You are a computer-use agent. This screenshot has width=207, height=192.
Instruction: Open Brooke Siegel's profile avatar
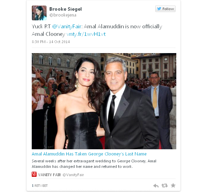(39, 13)
